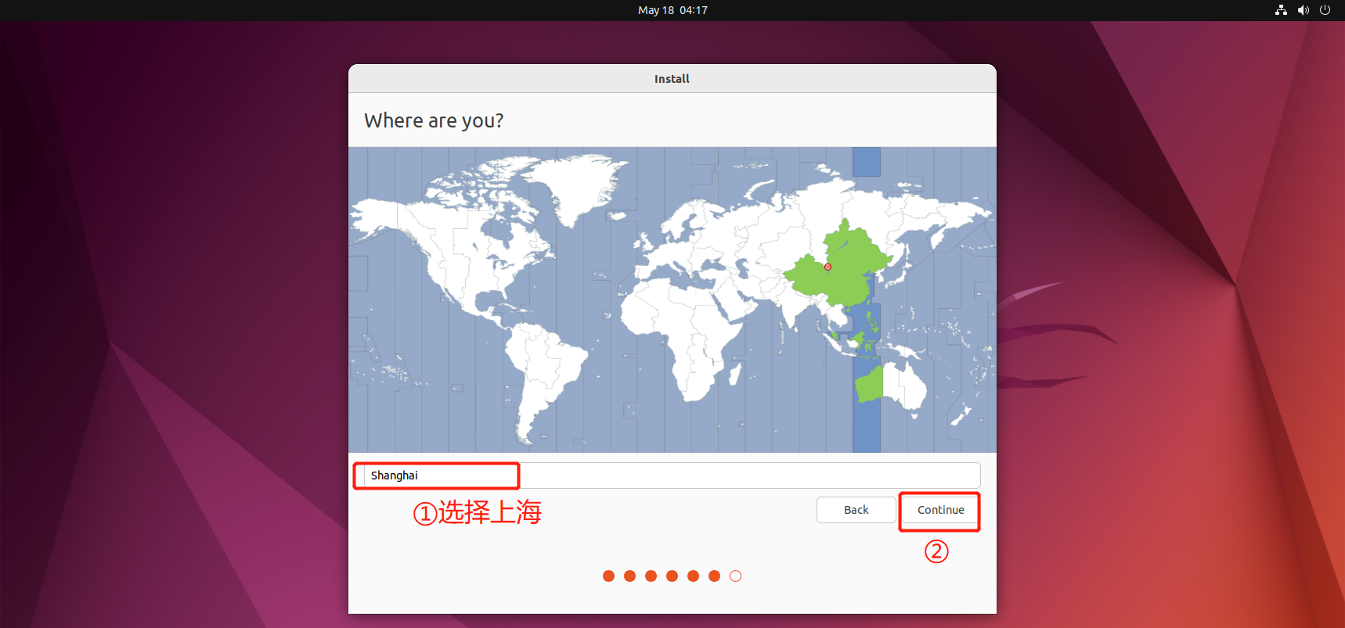Open the May 18 04:17 clock
The height and width of the screenshot is (628, 1345).
click(672, 10)
